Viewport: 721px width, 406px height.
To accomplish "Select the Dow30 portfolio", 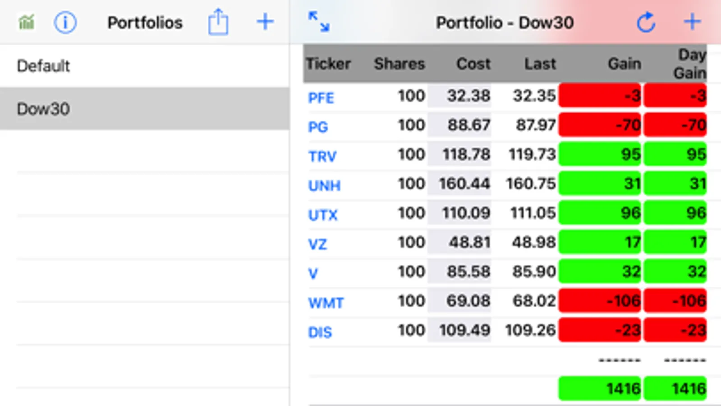I will click(x=44, y=109).
